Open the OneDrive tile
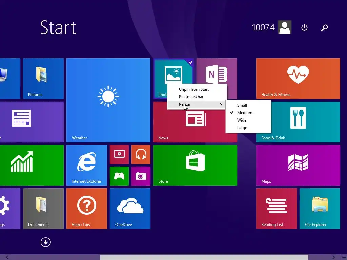Image resolution: width=347 pixels, height=260 pixels. [x=130, y=209]
